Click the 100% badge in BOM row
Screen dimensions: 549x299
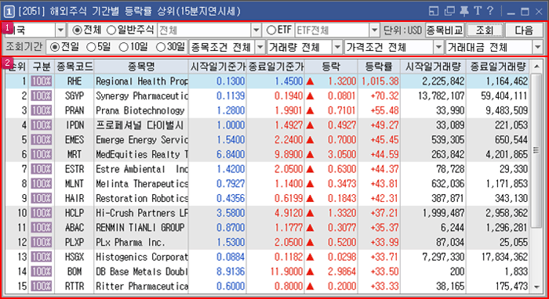pyautogui.click(x=41, y=272)
